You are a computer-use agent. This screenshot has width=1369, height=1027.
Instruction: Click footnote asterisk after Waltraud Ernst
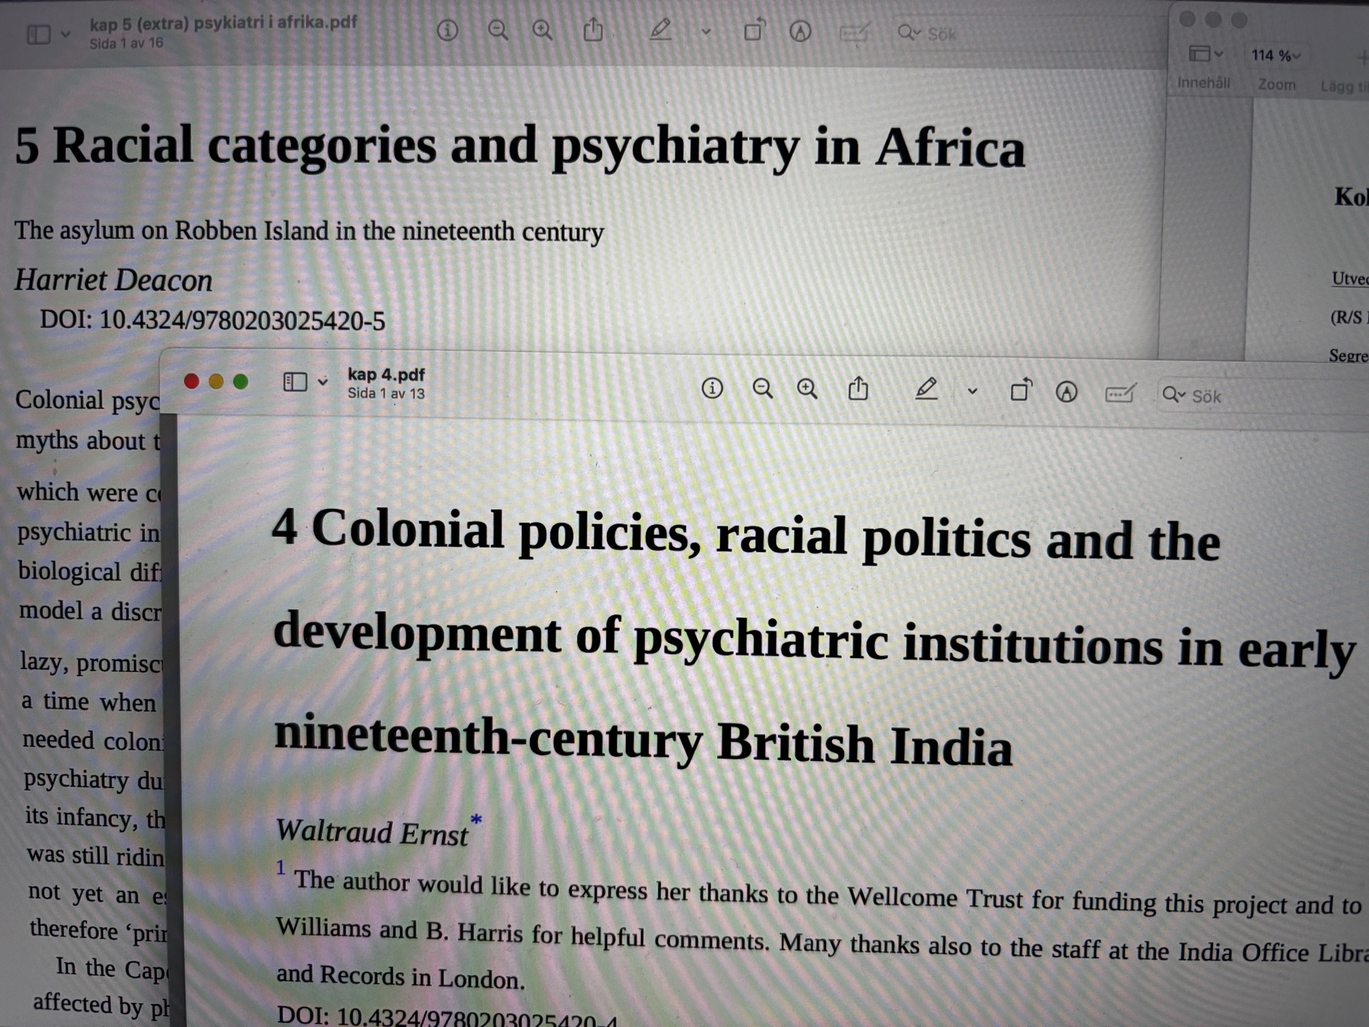click(476, 819)
